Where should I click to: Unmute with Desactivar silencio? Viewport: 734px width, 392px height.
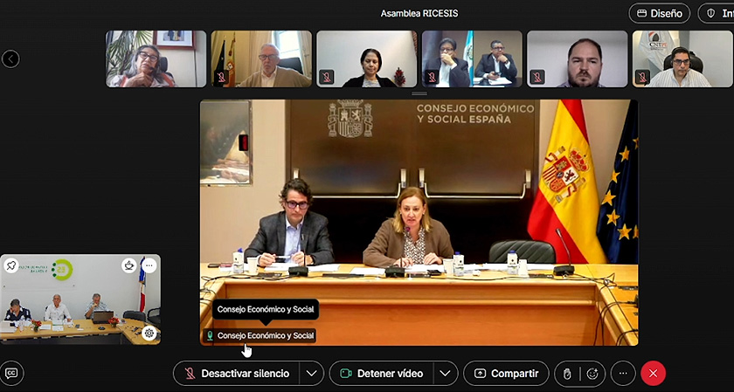tap(237, 374)
